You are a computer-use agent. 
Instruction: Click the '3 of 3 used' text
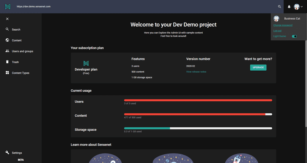coord(130,103)
